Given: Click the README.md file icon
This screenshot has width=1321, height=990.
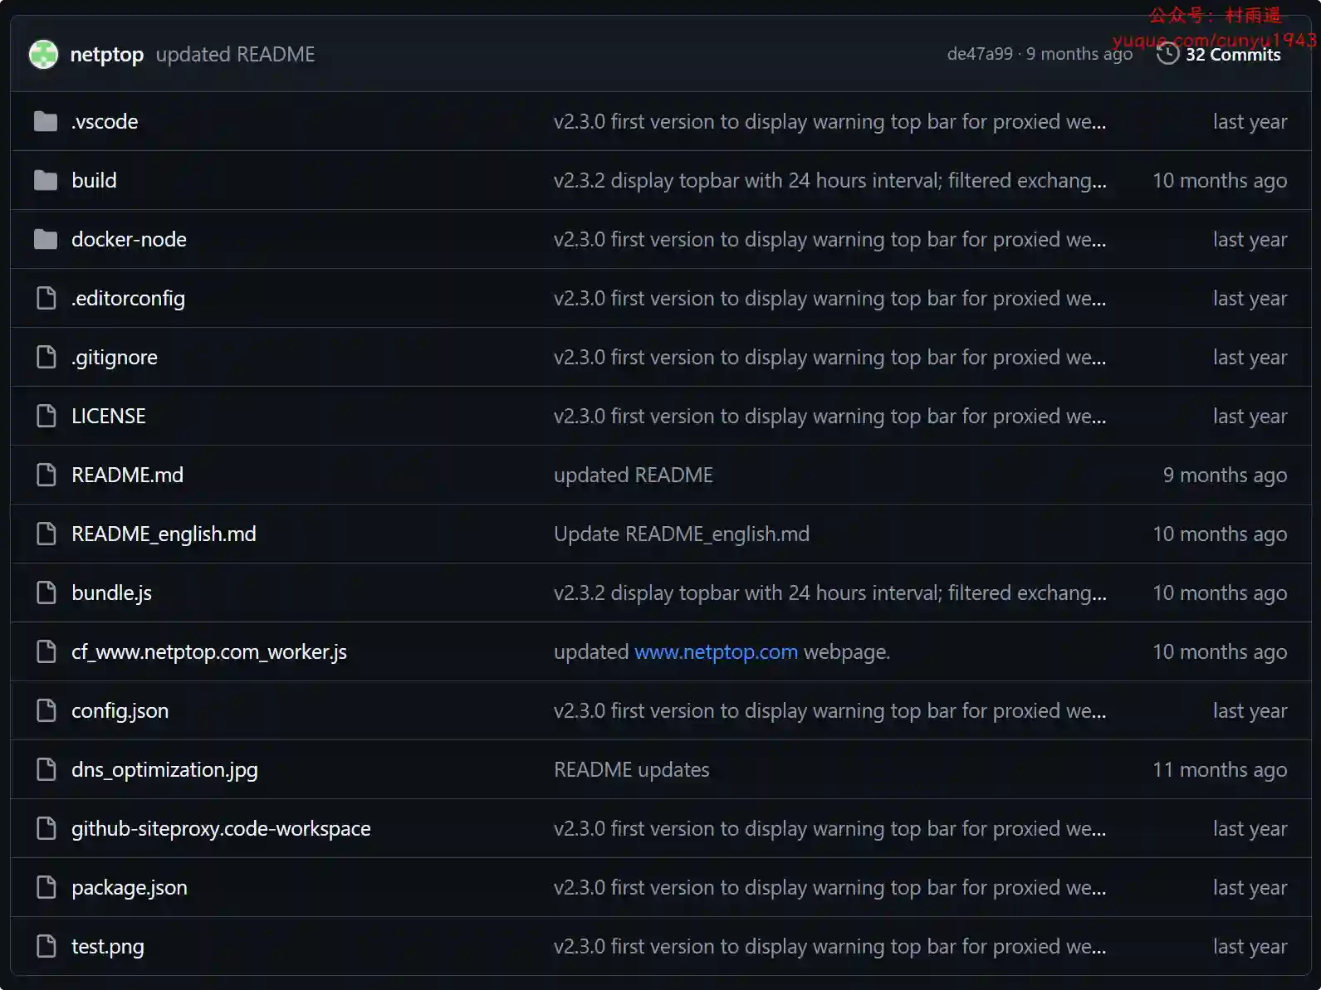Looking at the screenshot, I should click(x=46, y=475).
